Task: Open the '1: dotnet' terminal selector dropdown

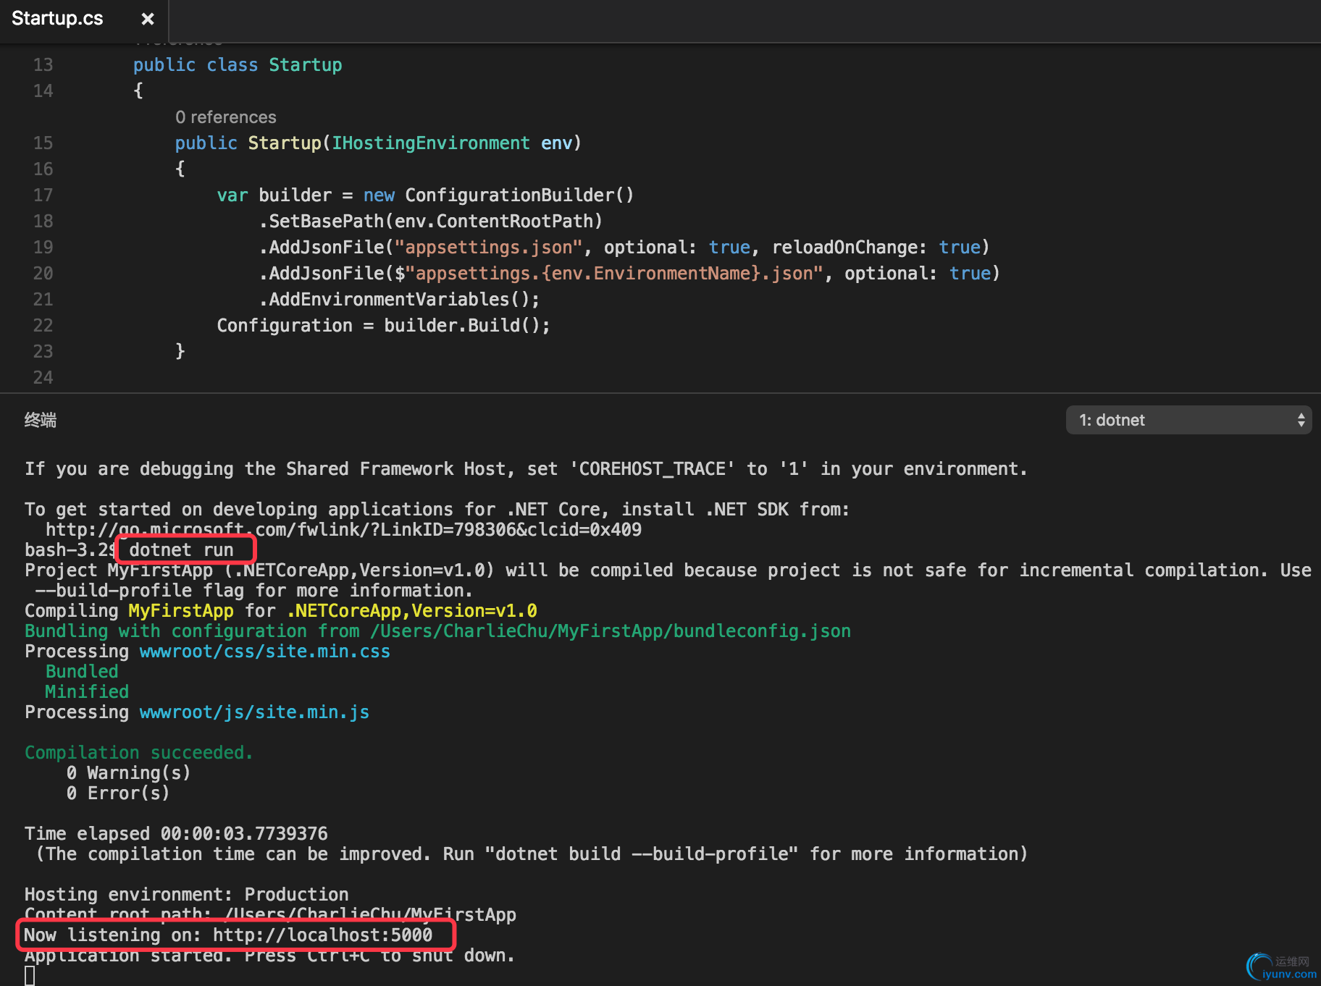Action: pyautogui.click(x=1188, y=420)
